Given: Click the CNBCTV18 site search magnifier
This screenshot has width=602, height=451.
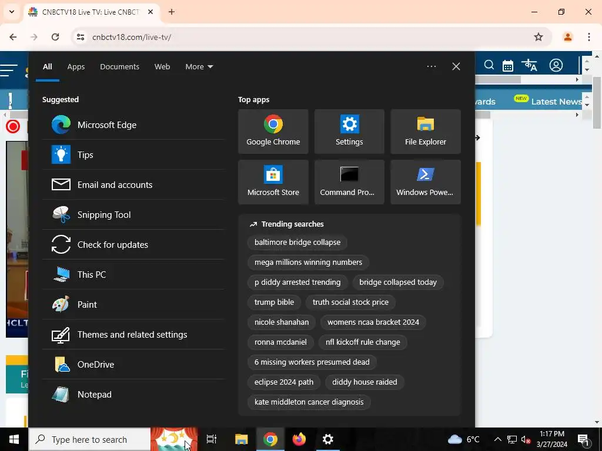Looking at the screenshot, I should (489, 65).
